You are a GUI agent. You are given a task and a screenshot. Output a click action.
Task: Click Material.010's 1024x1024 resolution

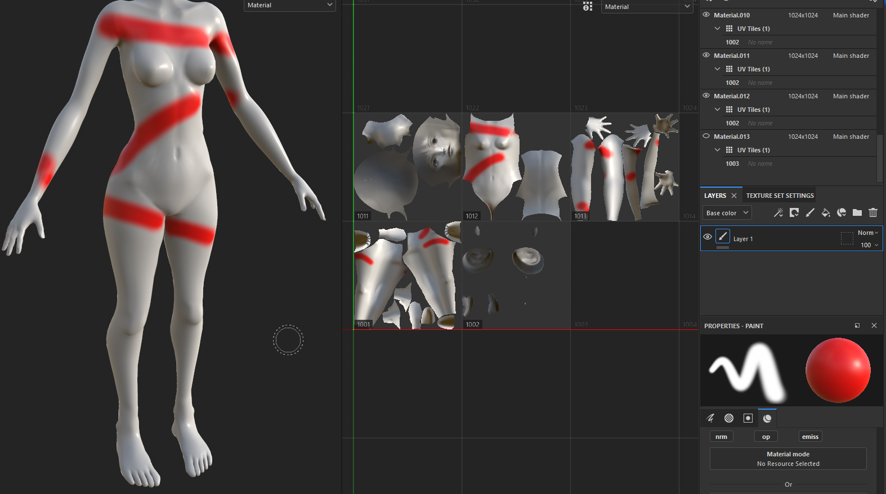coord(803,15)
